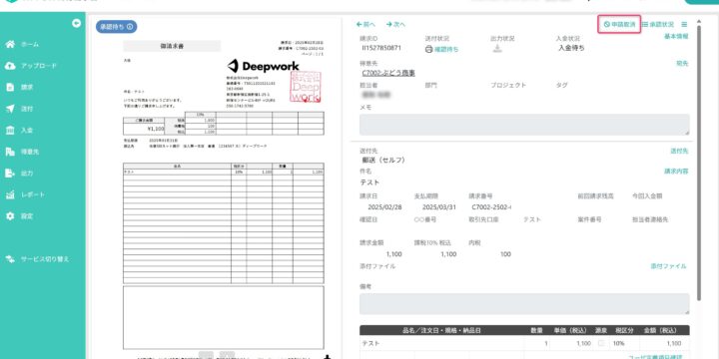Go to previous invoice with 前へ
Image resolution: width=719 pixels, height=359 pixels.
(365, 24)
